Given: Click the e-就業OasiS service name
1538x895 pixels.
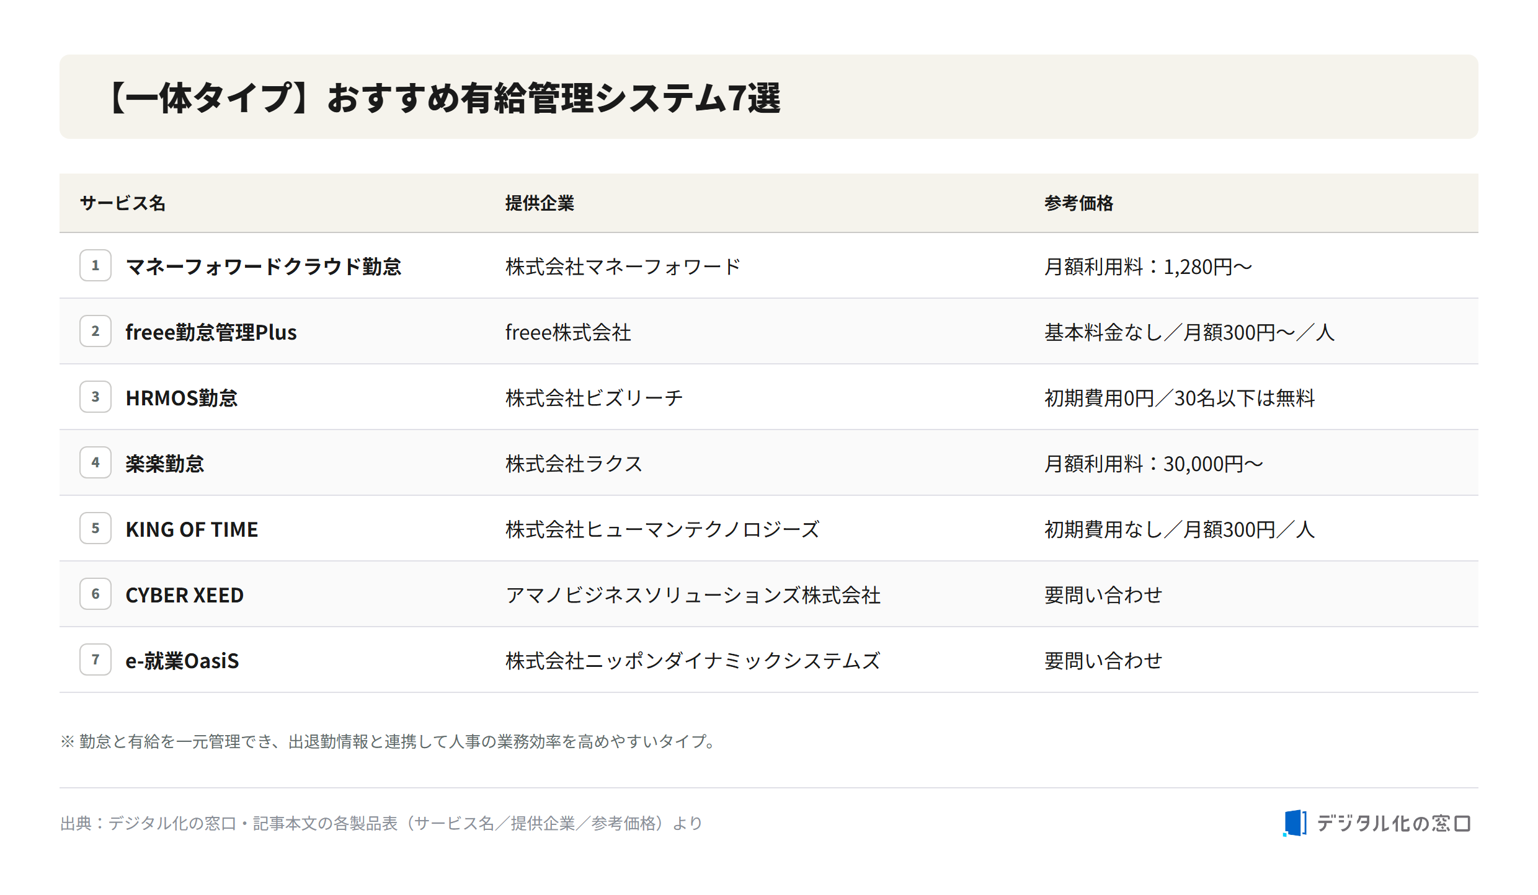Looking at the screenshot, I should click(182, 661).
